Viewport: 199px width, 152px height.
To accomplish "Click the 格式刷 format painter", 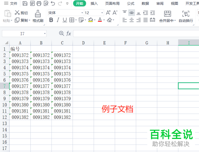I will tap(38, 16).
